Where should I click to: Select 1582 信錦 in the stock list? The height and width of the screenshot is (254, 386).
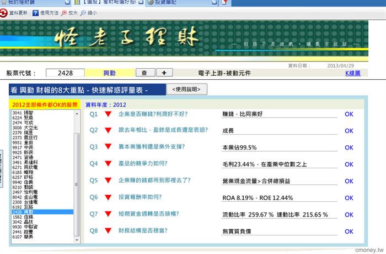tap(43, 217)
